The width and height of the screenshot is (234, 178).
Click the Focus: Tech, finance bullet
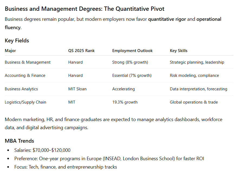66,167
